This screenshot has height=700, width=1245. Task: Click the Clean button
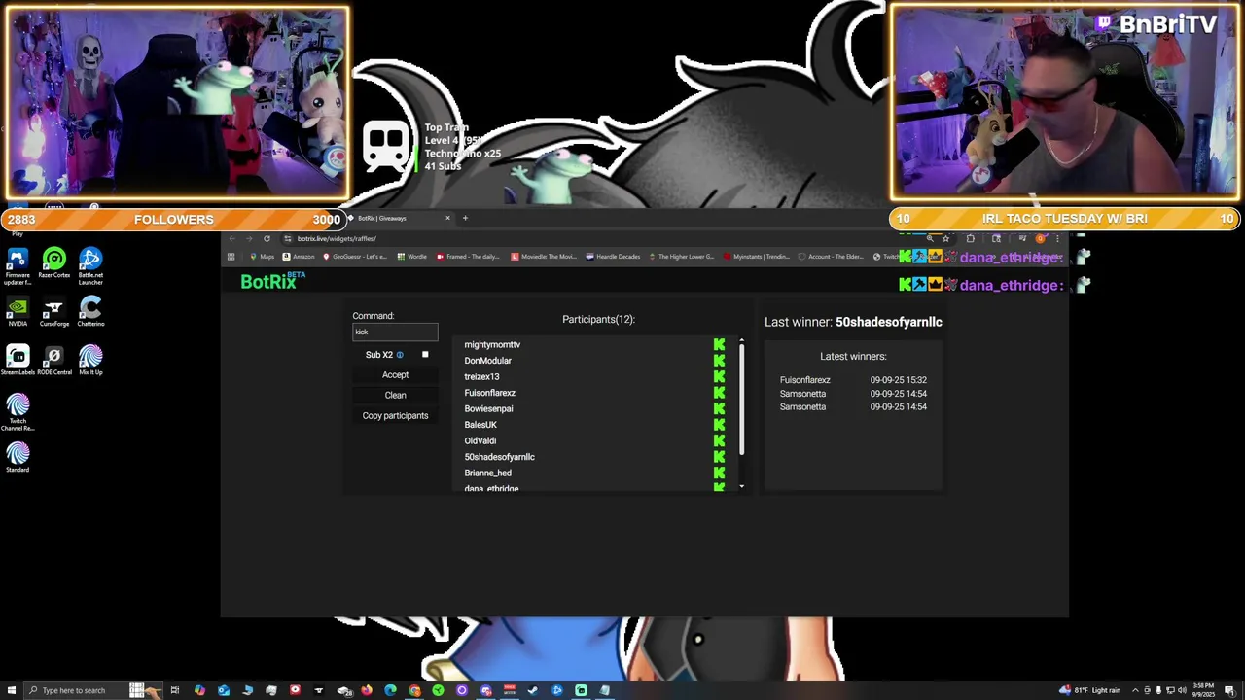click(x=395, y=395)
